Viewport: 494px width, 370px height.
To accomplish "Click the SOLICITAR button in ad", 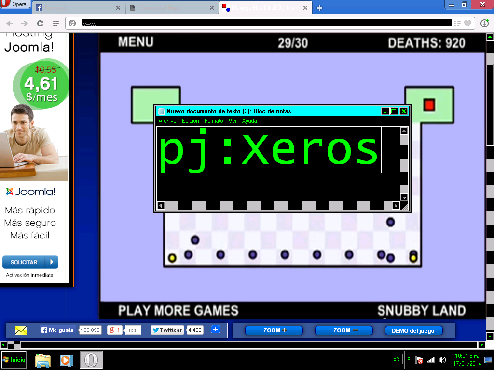I will point(30,262).
